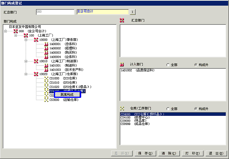Select 构成外 radio for 计入部门

[x=196, y=65]
